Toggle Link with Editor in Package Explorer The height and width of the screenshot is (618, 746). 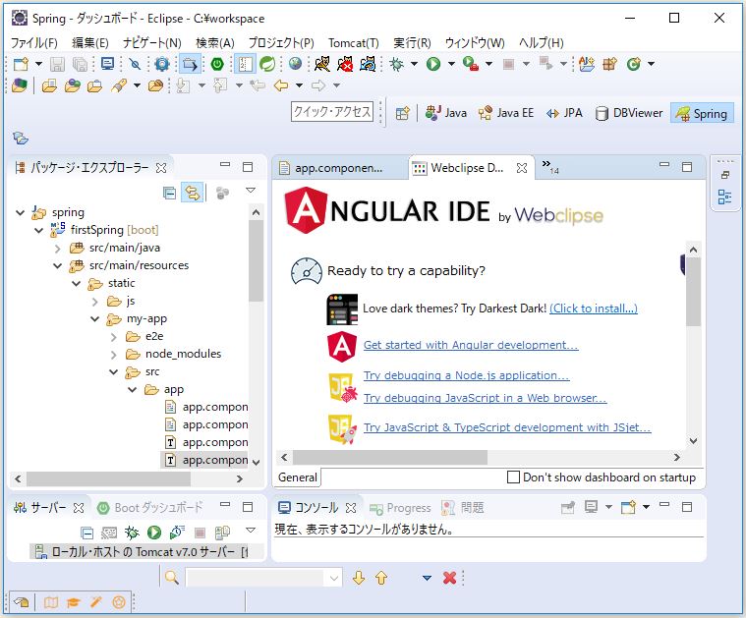(x=193, y=193)
